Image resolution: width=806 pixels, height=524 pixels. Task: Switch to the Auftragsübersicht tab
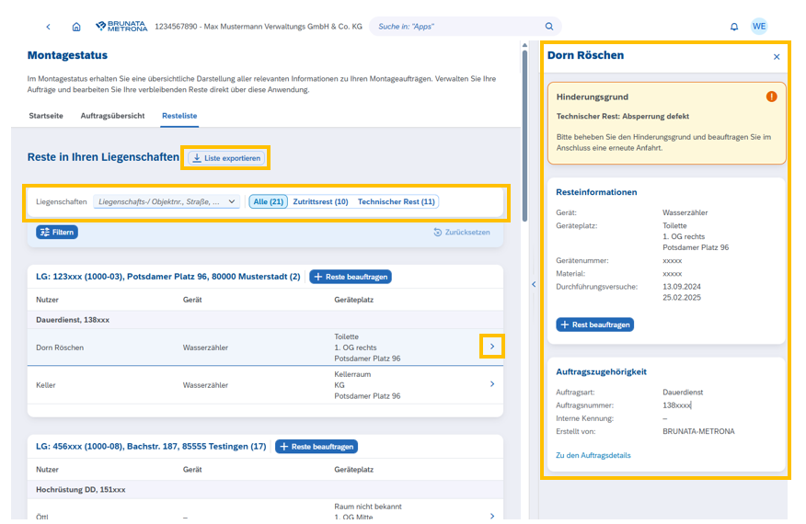(x=112, y=116)
